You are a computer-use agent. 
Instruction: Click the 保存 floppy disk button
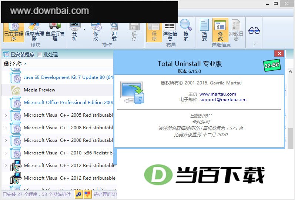[134, 32]
